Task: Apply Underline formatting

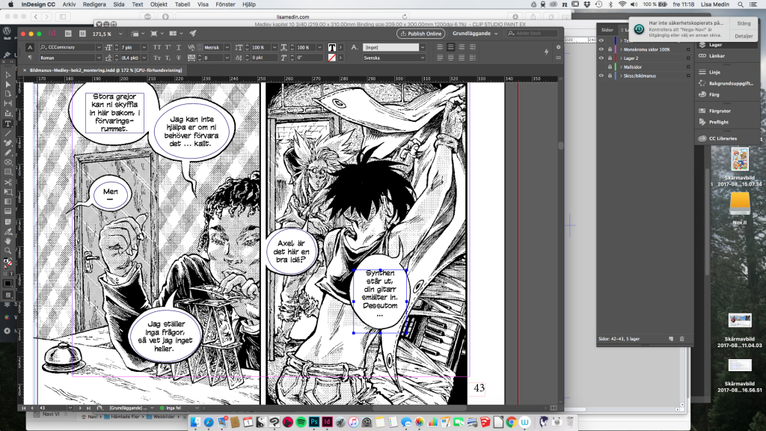Action: coord(178,47)
